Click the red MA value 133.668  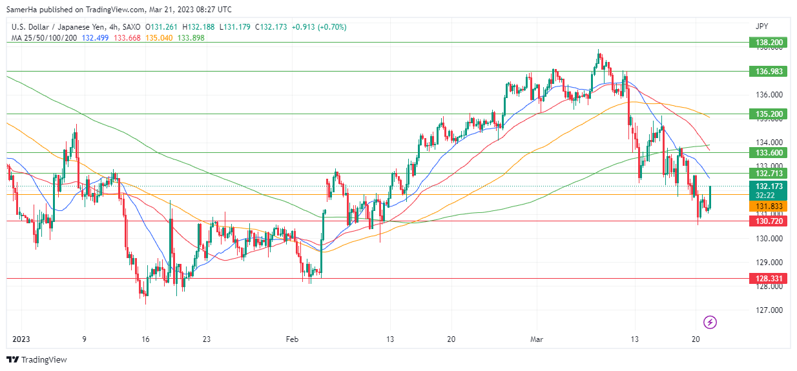pyautogui.click(x=127, y=37)
